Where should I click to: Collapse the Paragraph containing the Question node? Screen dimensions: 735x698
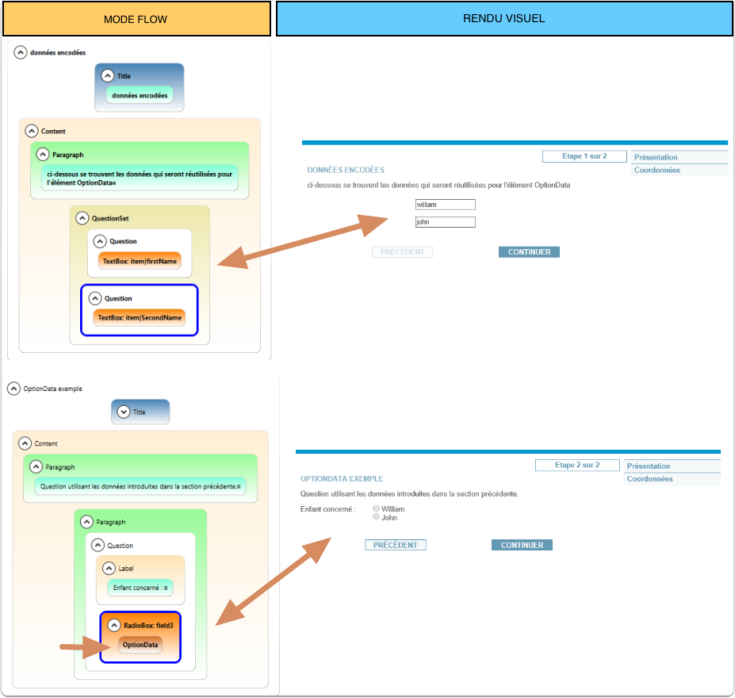coord(86,522)
